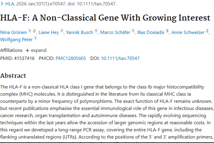This screenshot has height=143, width=214.
Task: Click affiliation superscript 3 after Ilias Doxiadis
Action: [167, 31]
